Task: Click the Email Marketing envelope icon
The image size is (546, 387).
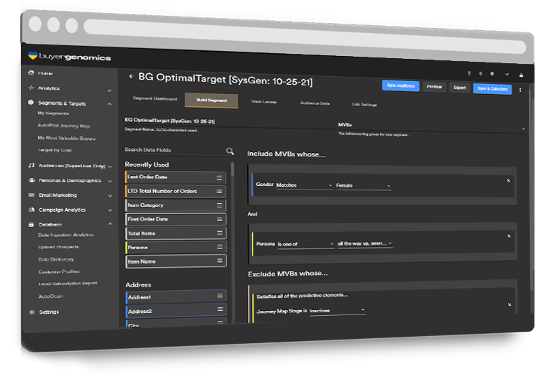Action: tap(32, 195)
